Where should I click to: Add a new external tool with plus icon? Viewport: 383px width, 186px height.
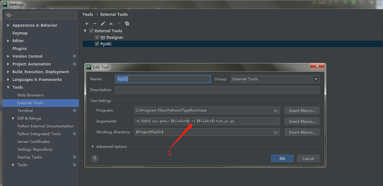(87, 24)
